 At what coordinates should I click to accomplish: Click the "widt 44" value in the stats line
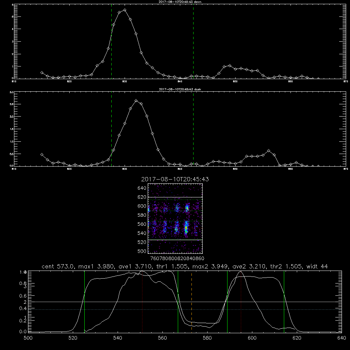click(x=317, y=266)
